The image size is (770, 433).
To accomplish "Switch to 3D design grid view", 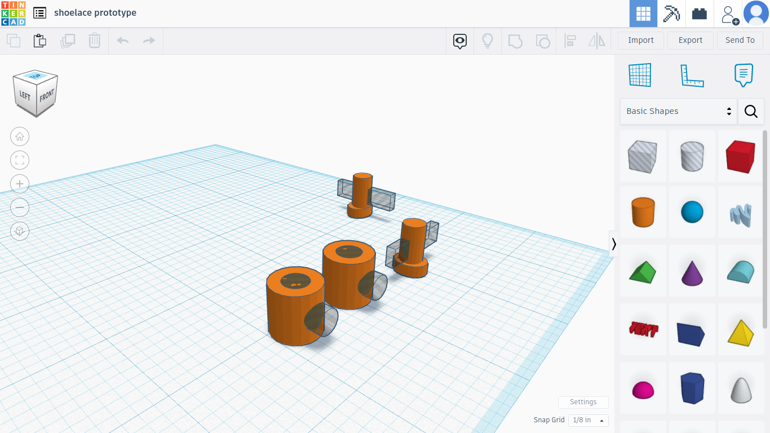I will click(643, 14).
